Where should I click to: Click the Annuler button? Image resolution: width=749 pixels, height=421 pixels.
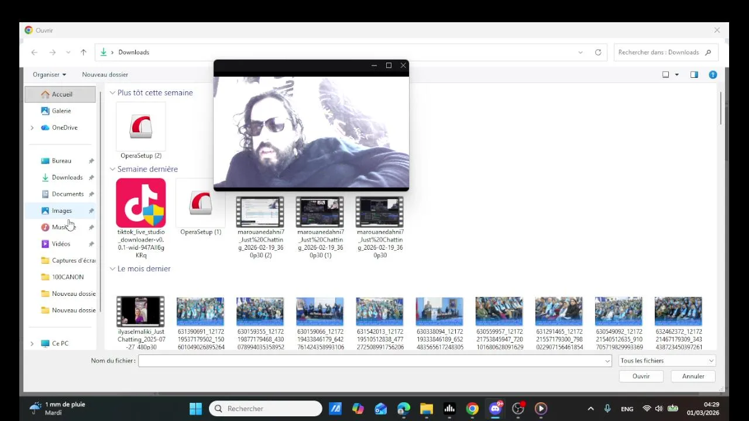(x=693, y=376)
